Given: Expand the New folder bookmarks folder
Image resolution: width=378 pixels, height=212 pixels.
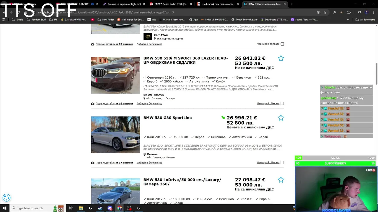Looking at the screenshot, I should (x=105, y=20).
